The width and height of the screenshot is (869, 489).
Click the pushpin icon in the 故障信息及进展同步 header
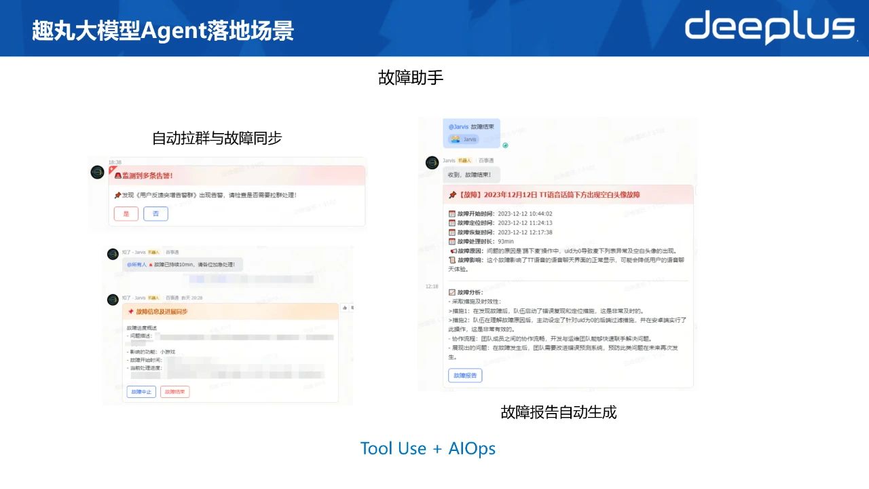pyautogui.click(x=131, y=311)
